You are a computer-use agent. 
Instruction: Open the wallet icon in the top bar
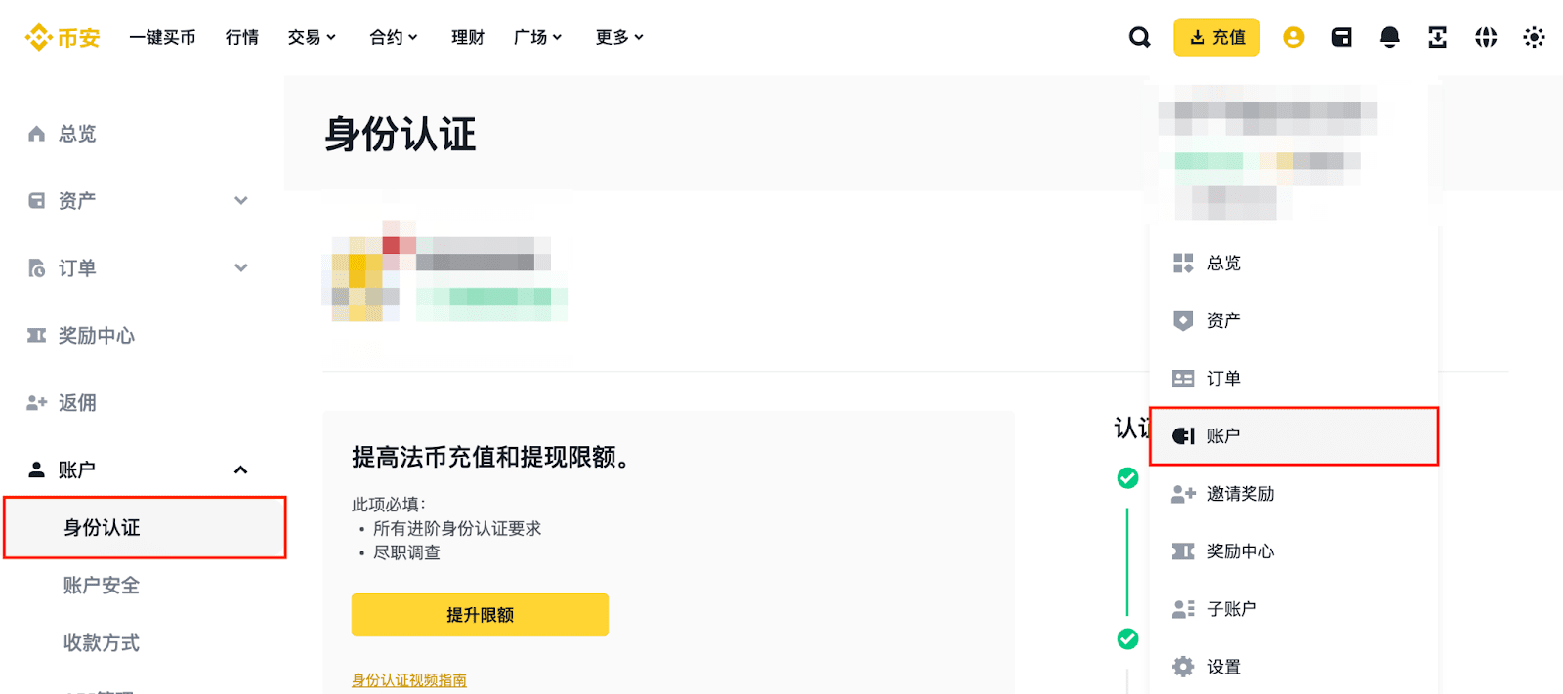[x=1341, y=37]
